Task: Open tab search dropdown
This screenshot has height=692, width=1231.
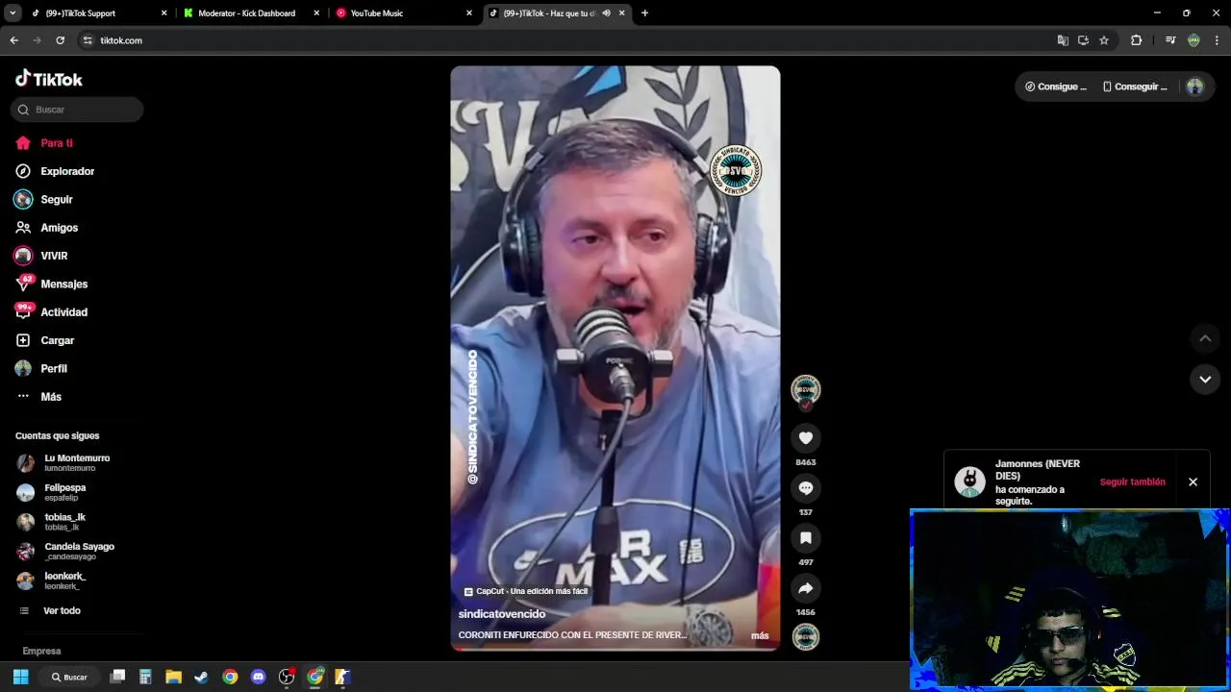Action: [13, 13]
